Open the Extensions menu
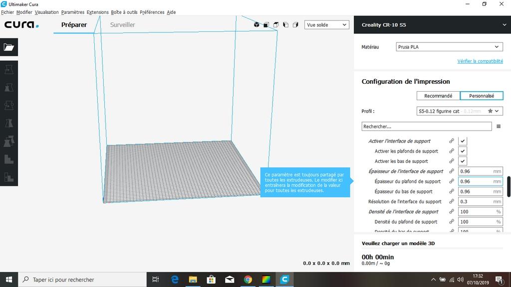The height and width of the screenshot is (287, 511). pos(97,12)
